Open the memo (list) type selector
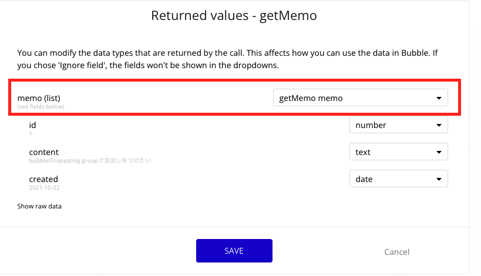Image resolution: width=481 pixels, height=276 pixels. tap(359, 98)
